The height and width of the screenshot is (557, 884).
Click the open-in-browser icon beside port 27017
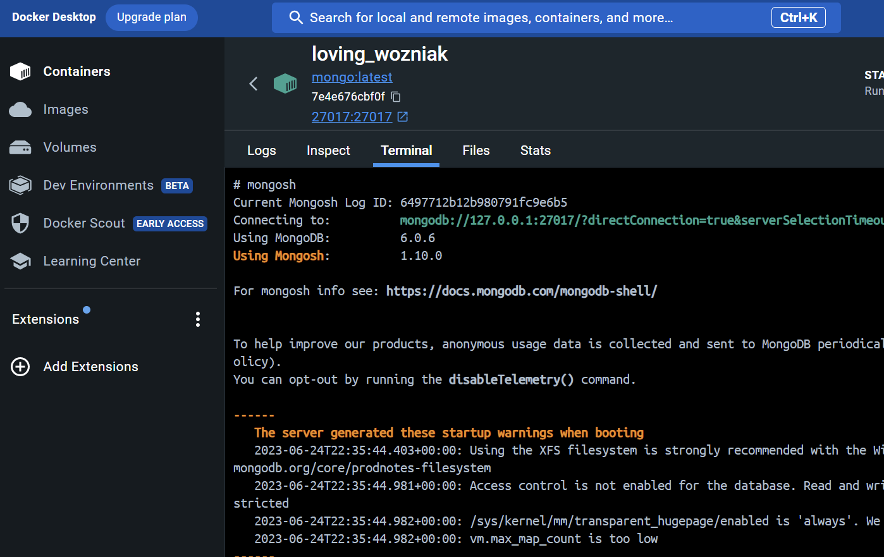point(403,117)
